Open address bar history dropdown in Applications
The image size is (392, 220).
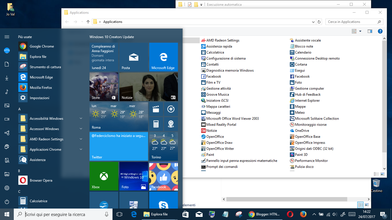tap(313, 22)
